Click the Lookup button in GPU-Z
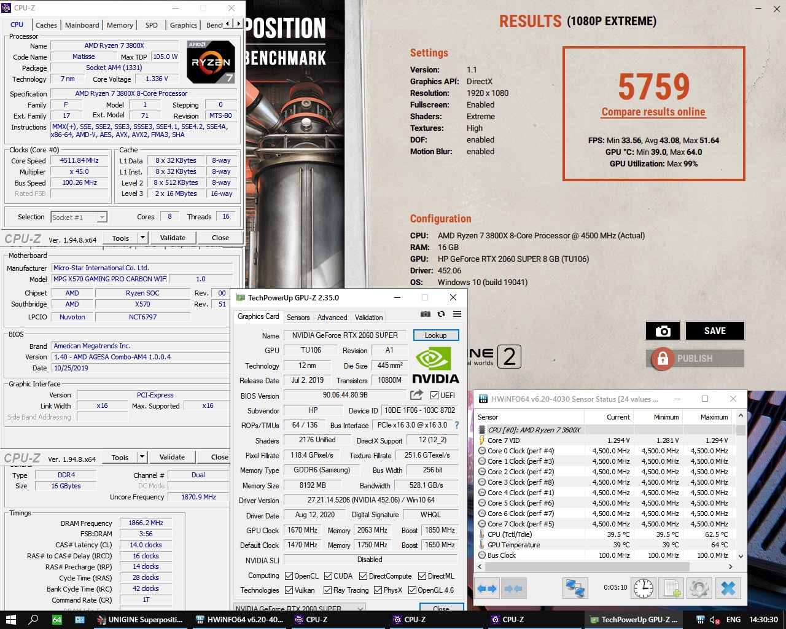The width and height of the screenshot is (786, 629). (435, 335)
